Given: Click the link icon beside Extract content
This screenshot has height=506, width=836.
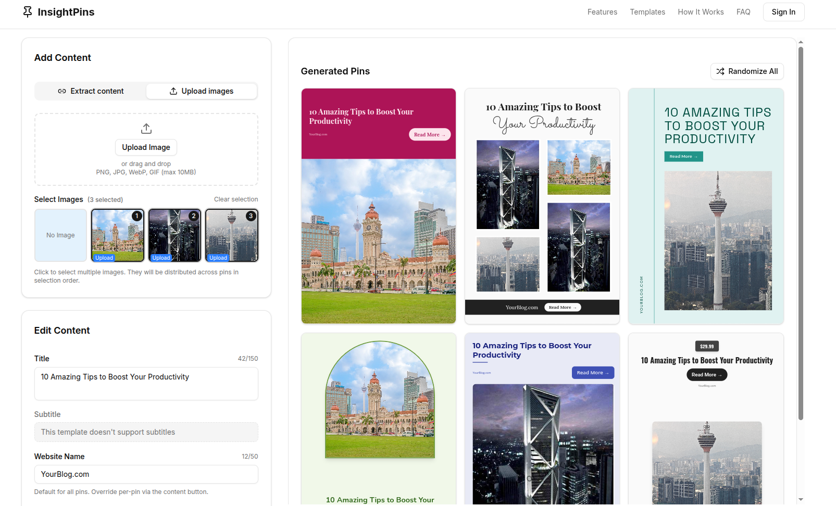Looking at the screenshot, I should point(62,91).
